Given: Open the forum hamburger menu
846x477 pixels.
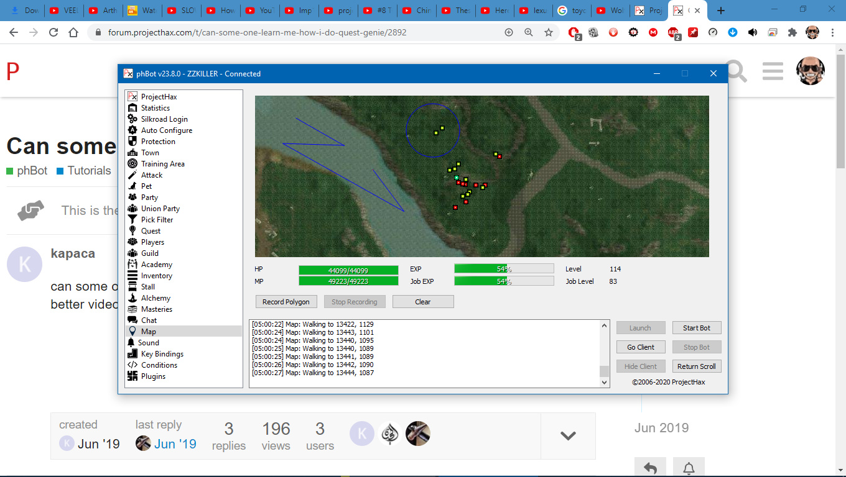Looking at the screenshot, I should (x=773, y=71).
